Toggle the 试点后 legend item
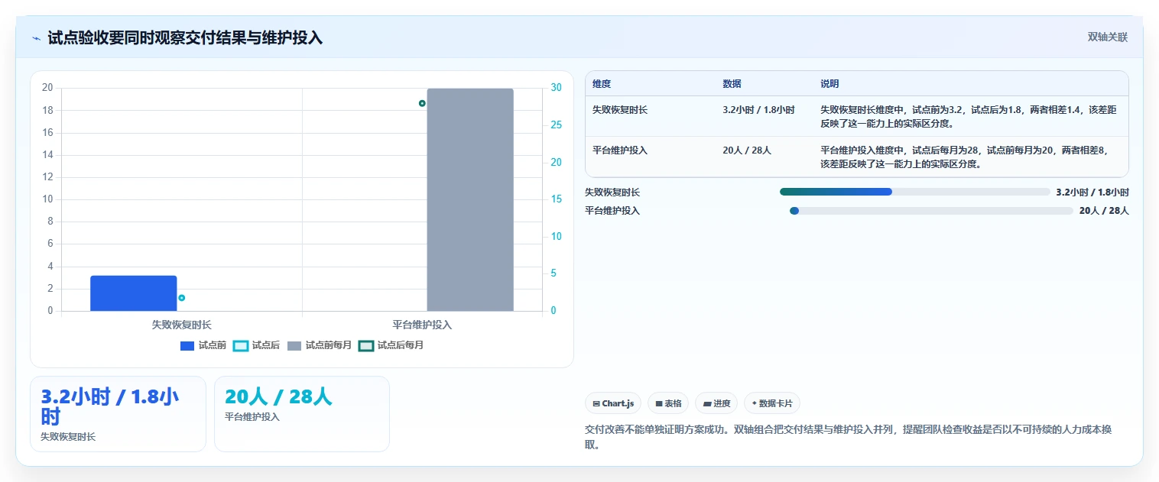The image size is (1159, 482). [x=257, y=345]
